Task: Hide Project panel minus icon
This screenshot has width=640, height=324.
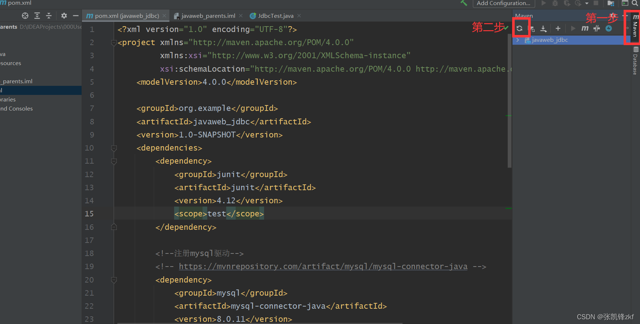Action: point(76,16)
